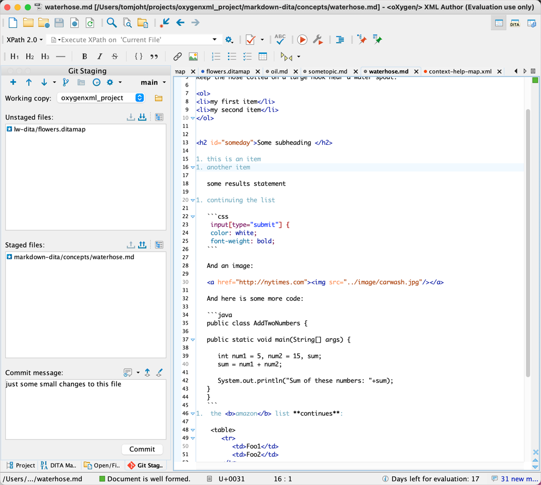The height and width of the screenshot is (485, 541).
Task: Toggle italic formatting
Action: (100, 56)
